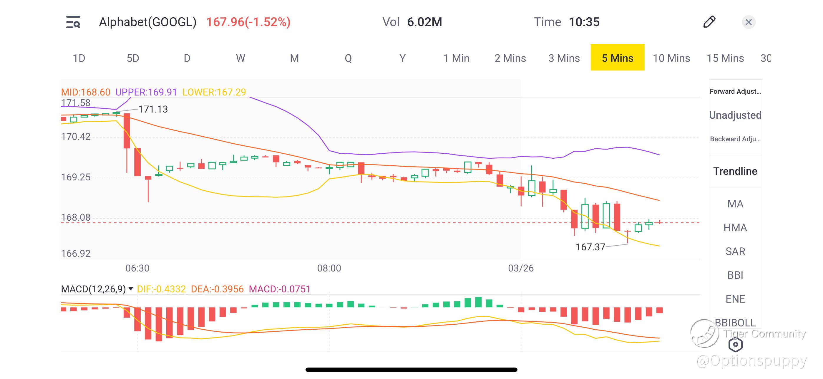The image size is (823, 379).
Task: Close the chart with the X button
Action: pos(748,22)
